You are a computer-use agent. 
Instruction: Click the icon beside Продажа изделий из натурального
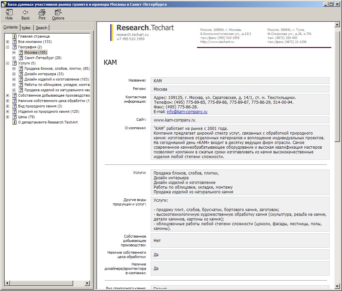21,90
